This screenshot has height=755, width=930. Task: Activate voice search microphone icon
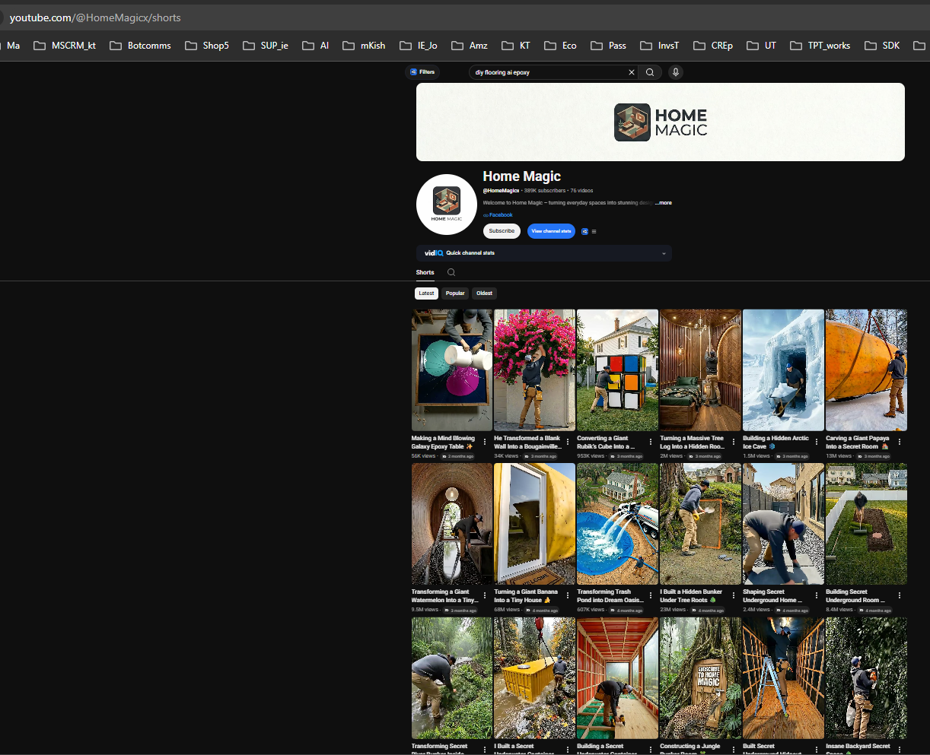[675, 72]
